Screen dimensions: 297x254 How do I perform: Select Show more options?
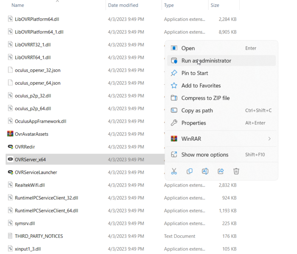(x=221, y=155)
